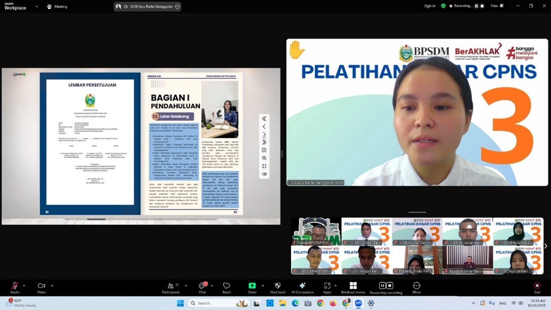Click the Sign in link

tap(430, 6)
